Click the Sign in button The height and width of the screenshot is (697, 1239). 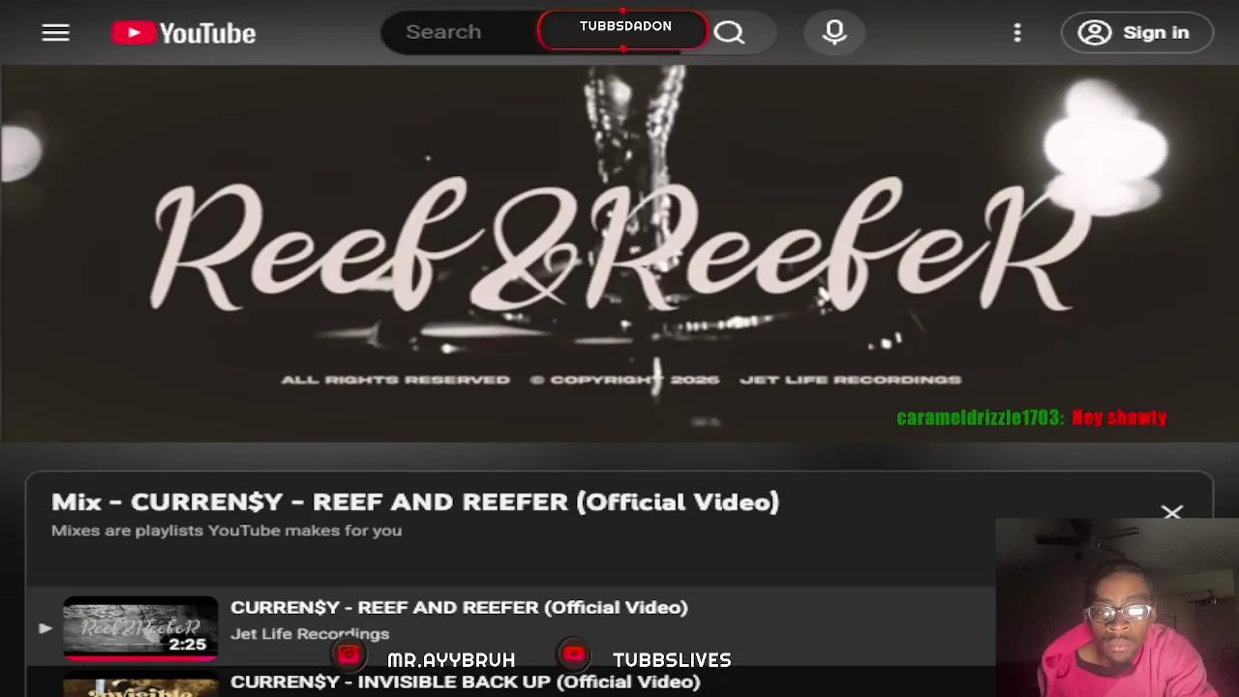[x=1137, y=33]
